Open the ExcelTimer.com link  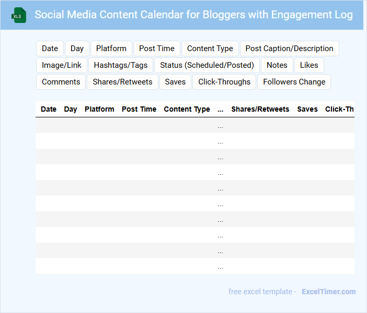point(328,292)
